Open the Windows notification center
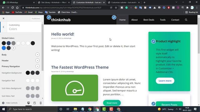The height and width of the screenshot is (112, 200). 195,109
